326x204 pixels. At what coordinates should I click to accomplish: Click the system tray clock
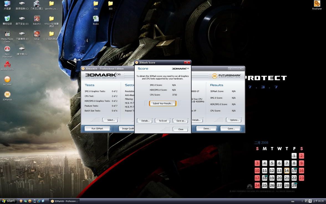(x=318, y=201)
